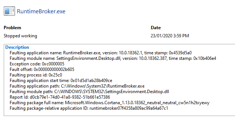Viewport: 235px width, 133px height.
Task: Select the 'Faulting application start time' line
Action: pyautogui.click(x=61, y=81)
